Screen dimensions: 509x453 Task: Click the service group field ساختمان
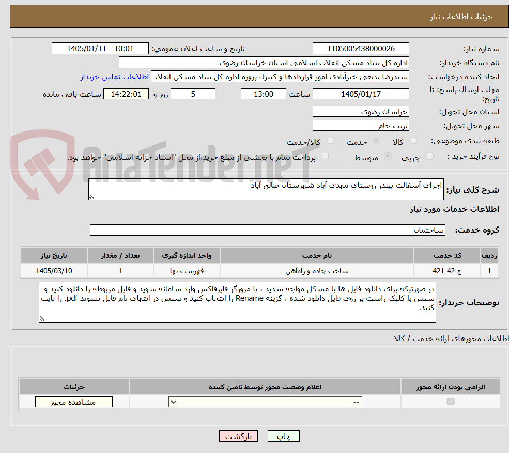[x=268, y=230]
